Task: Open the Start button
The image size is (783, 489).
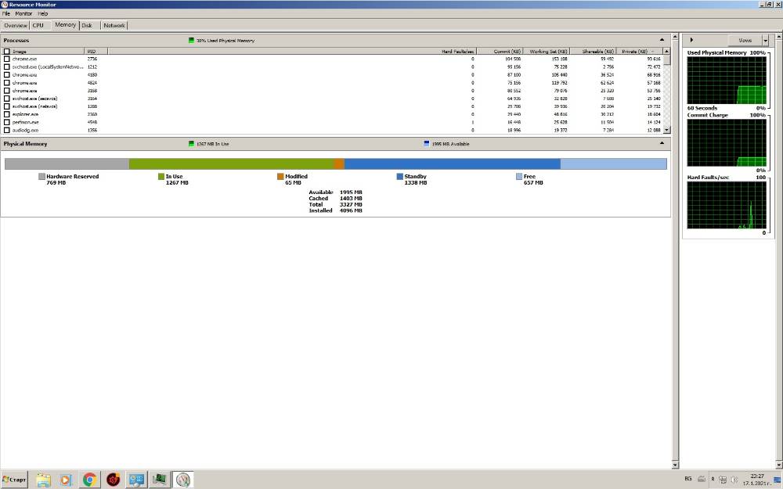Action: tap(14, 480)
